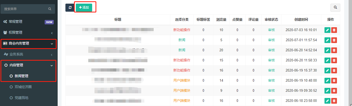This screenshot has width=352, height=106.
Task: Click the green 添加 button
Action: tap(84, 8)
